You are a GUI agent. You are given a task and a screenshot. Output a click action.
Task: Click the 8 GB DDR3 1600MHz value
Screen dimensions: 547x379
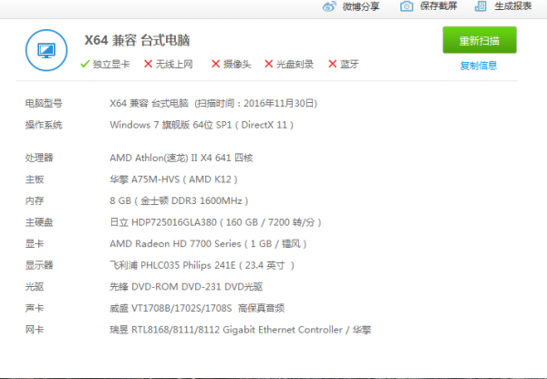(x=179, y=200)
